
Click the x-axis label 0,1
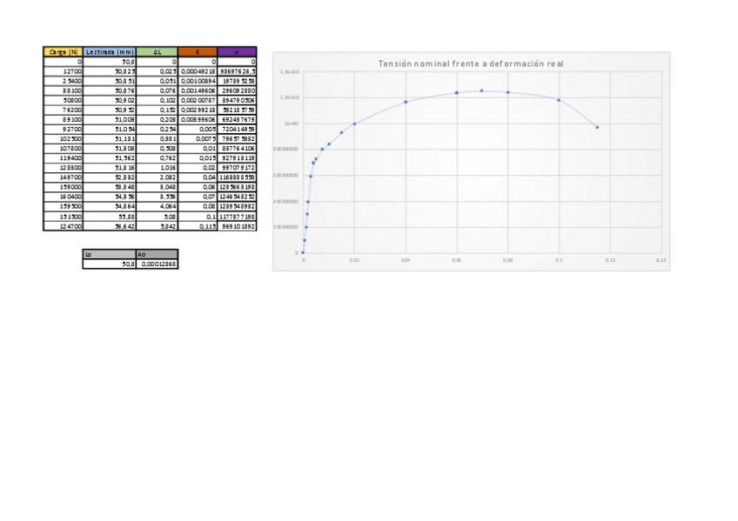tap(559, 260)
